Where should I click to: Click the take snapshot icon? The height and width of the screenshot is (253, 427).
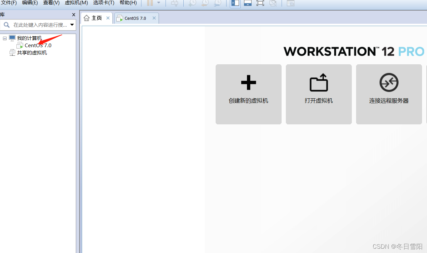tap(192, 3)
